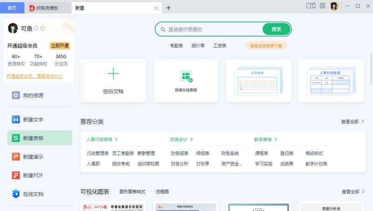373x211 pixels.
Task: Switch to the 首页 tab
Action: [x=12, y=8]
